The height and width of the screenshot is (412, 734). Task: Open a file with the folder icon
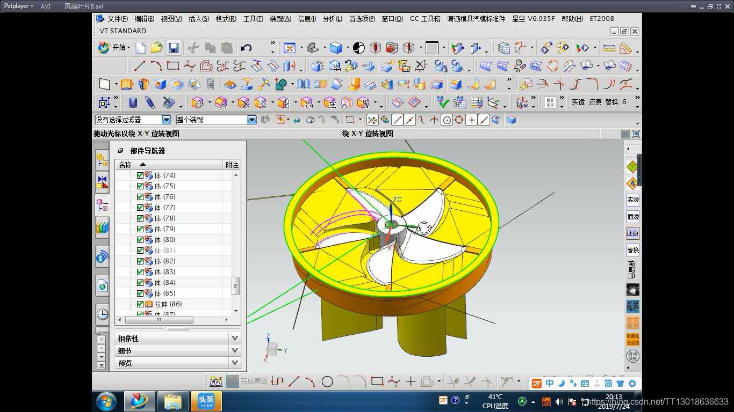tap(156, 48)
